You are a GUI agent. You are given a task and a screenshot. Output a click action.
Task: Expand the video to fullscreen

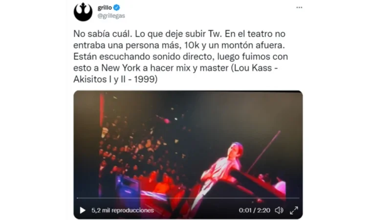coord(294,210)
